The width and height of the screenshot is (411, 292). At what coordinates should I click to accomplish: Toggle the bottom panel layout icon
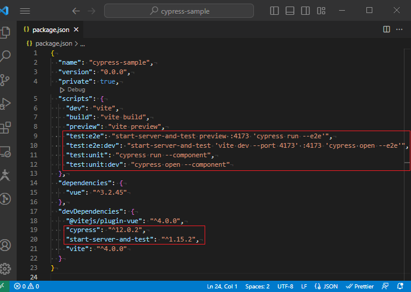coord(290,11)
